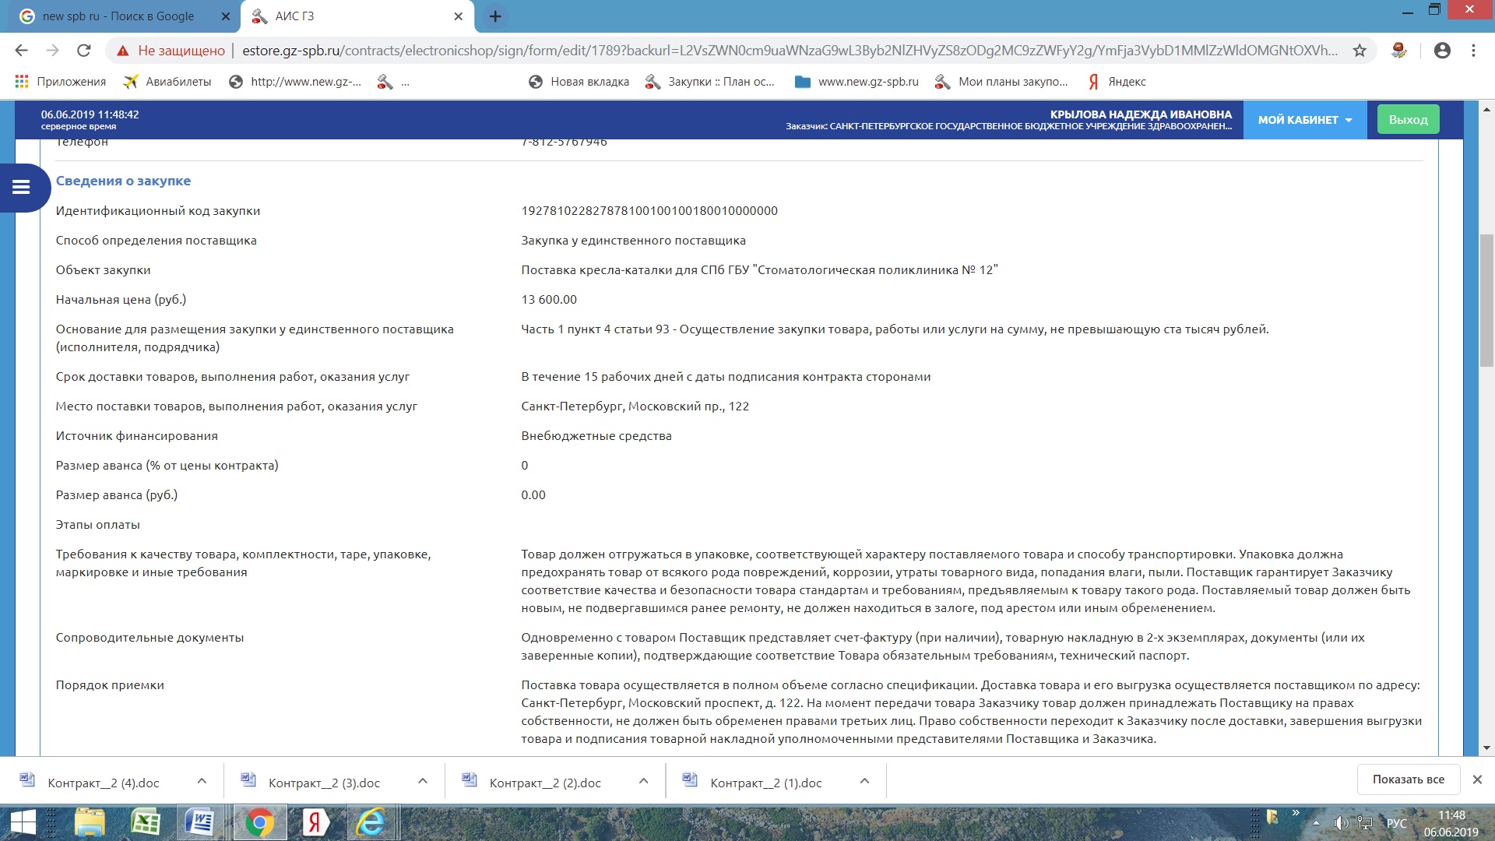Expand options for Контракт__2 (3).doc download
Viewport: 1495px width, 841px height.
click(423, 781)
